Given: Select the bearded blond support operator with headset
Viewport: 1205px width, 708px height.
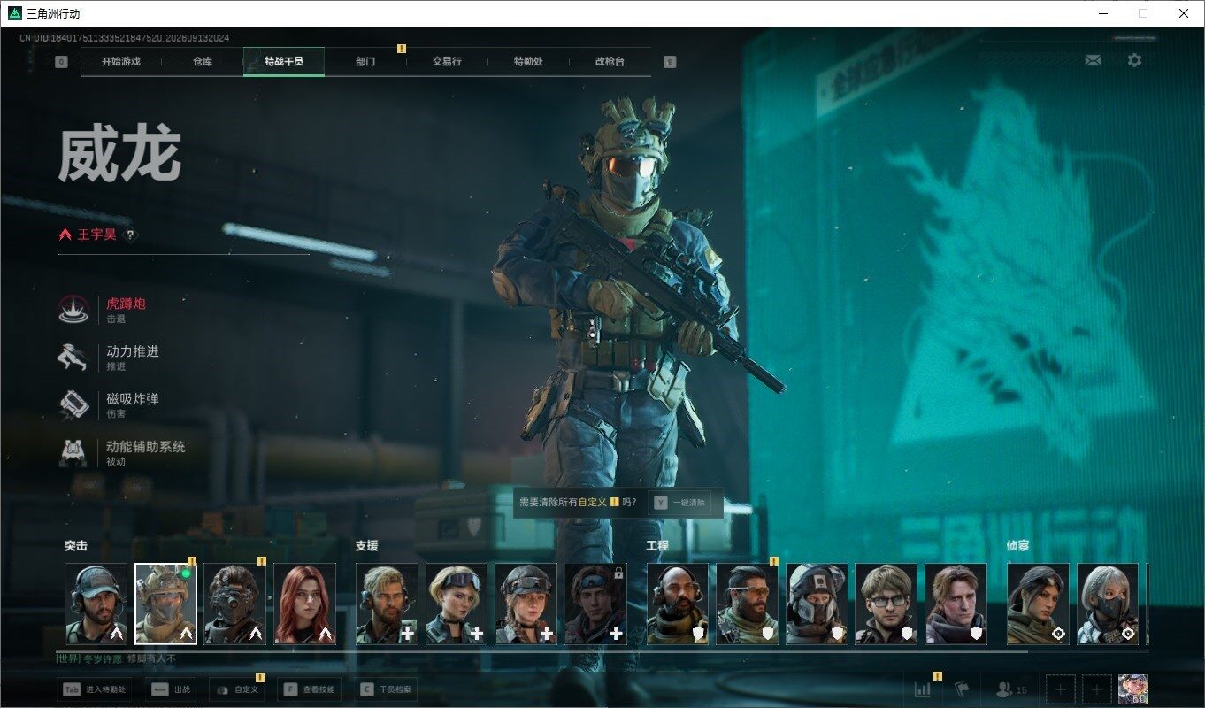Looking at the screenshot, I should (387, 604).
